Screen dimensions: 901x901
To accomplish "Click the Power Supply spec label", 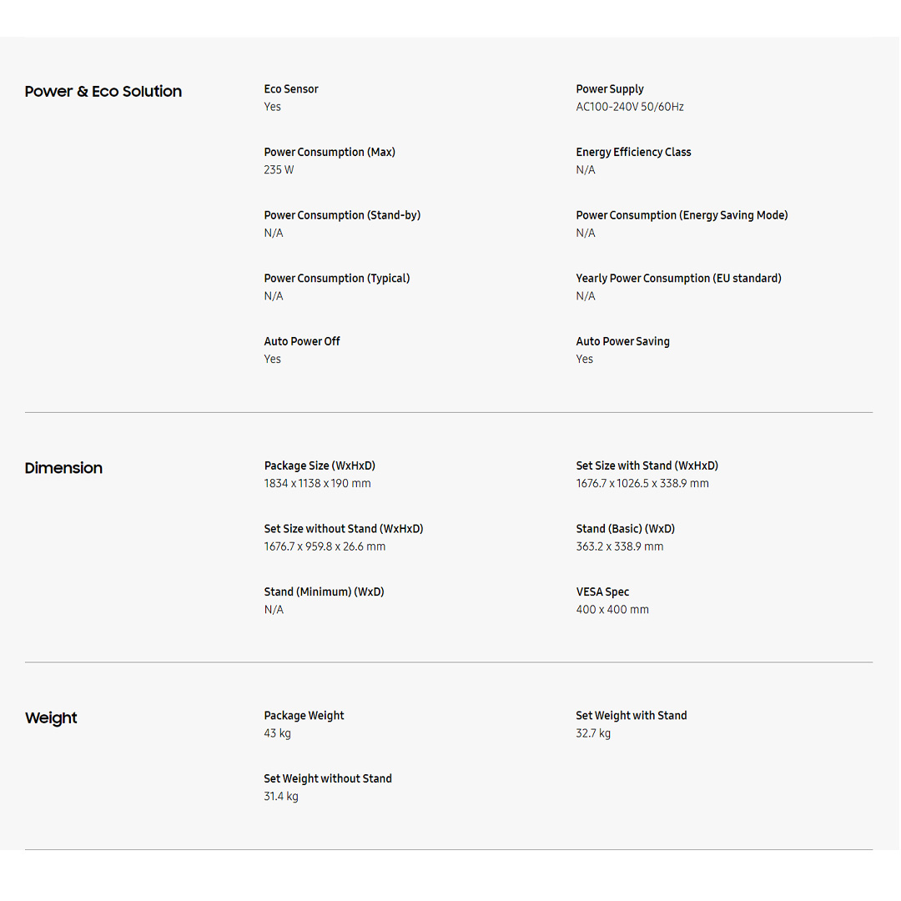I will point(610,89).
